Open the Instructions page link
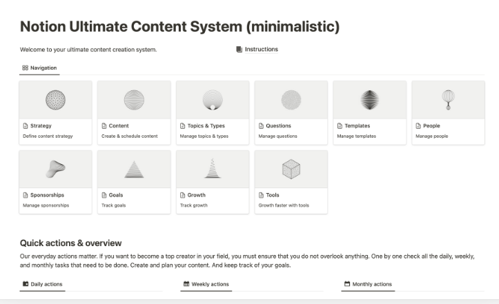Screen dimensions: 499x304 click(261, 50)
